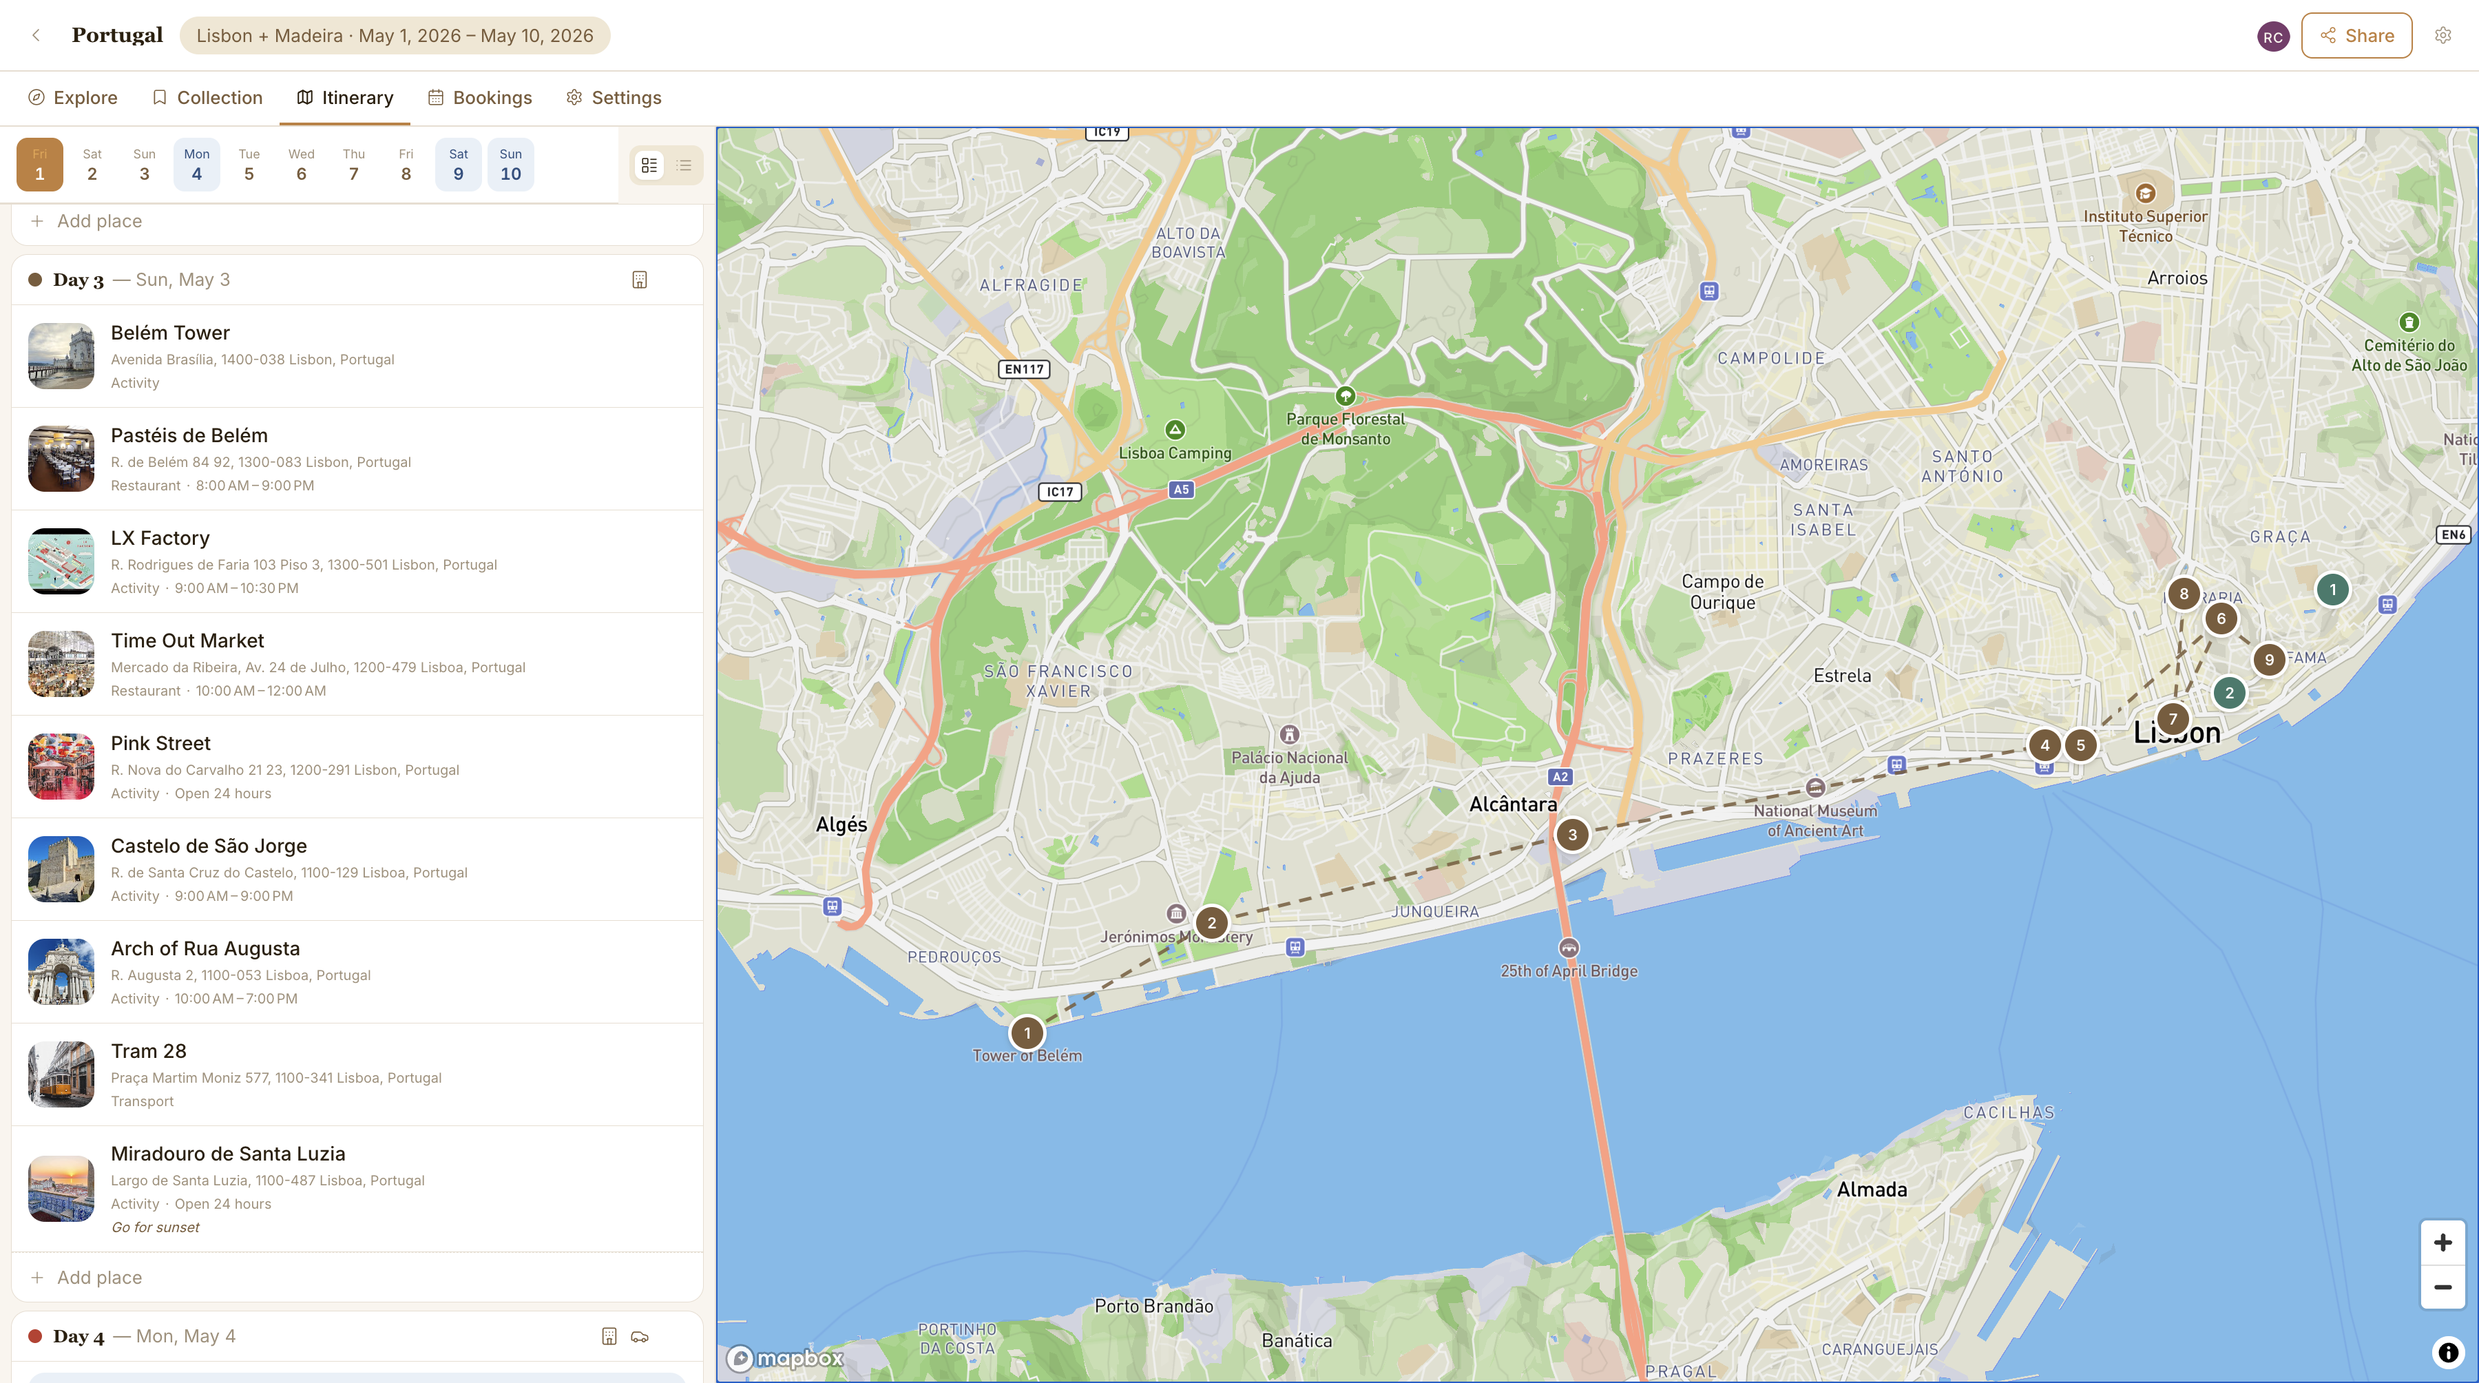Click the Bookings calendar icon

(435, 97)
